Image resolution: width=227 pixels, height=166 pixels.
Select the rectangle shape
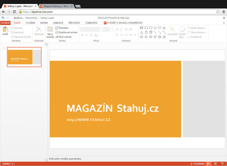146,28
